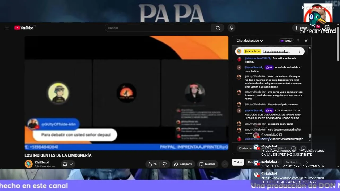The width and height of the screenshot is (340, 191).
Task: Click the right participant avatar in video
Action: 195,93
